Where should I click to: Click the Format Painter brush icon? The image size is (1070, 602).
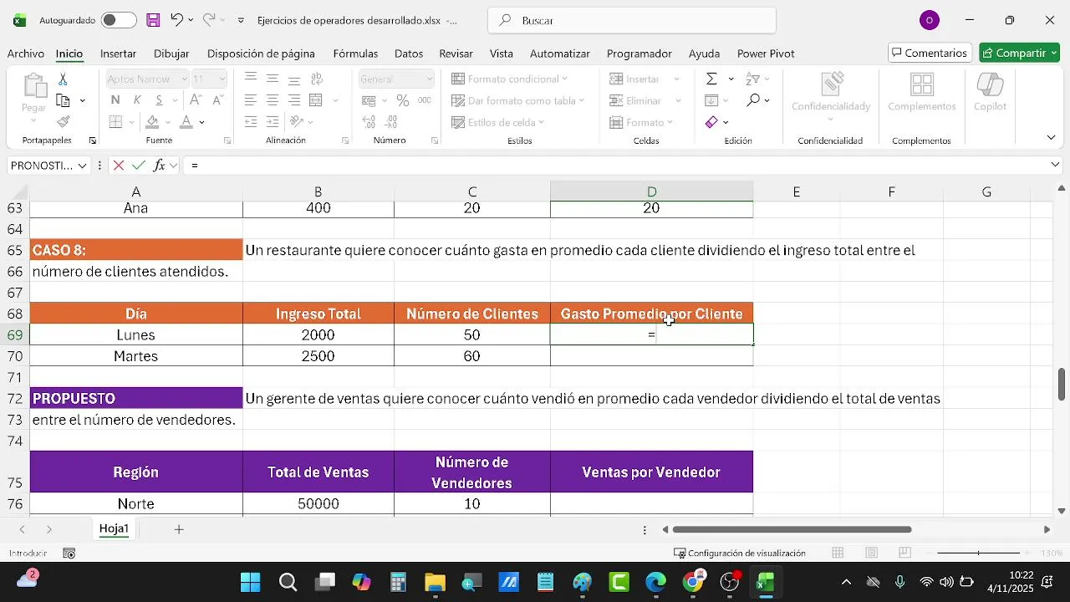[63, 122]
